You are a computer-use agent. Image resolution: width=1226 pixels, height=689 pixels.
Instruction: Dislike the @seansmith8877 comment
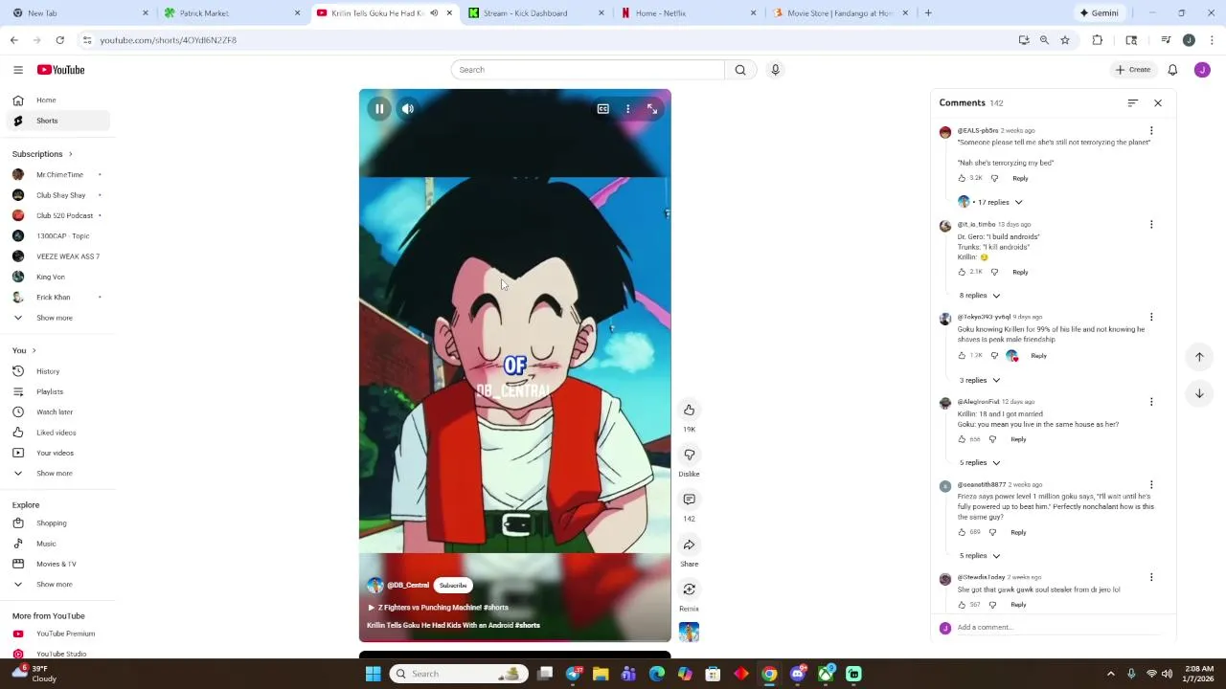992,533
